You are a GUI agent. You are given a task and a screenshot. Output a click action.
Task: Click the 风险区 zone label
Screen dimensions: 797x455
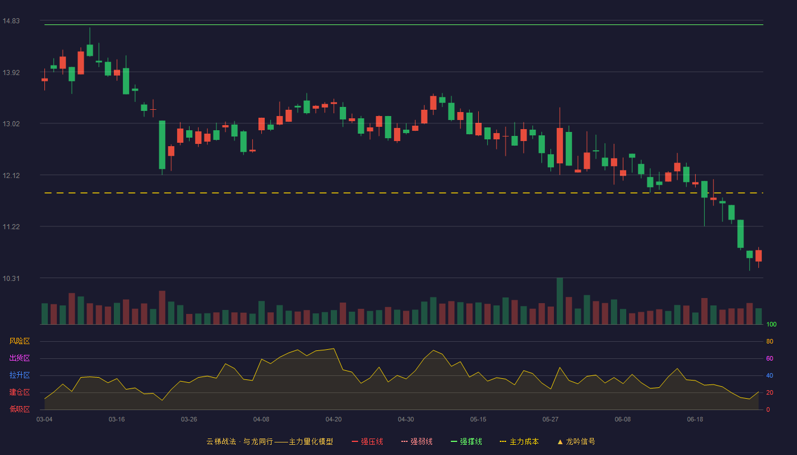coord(19,341)
